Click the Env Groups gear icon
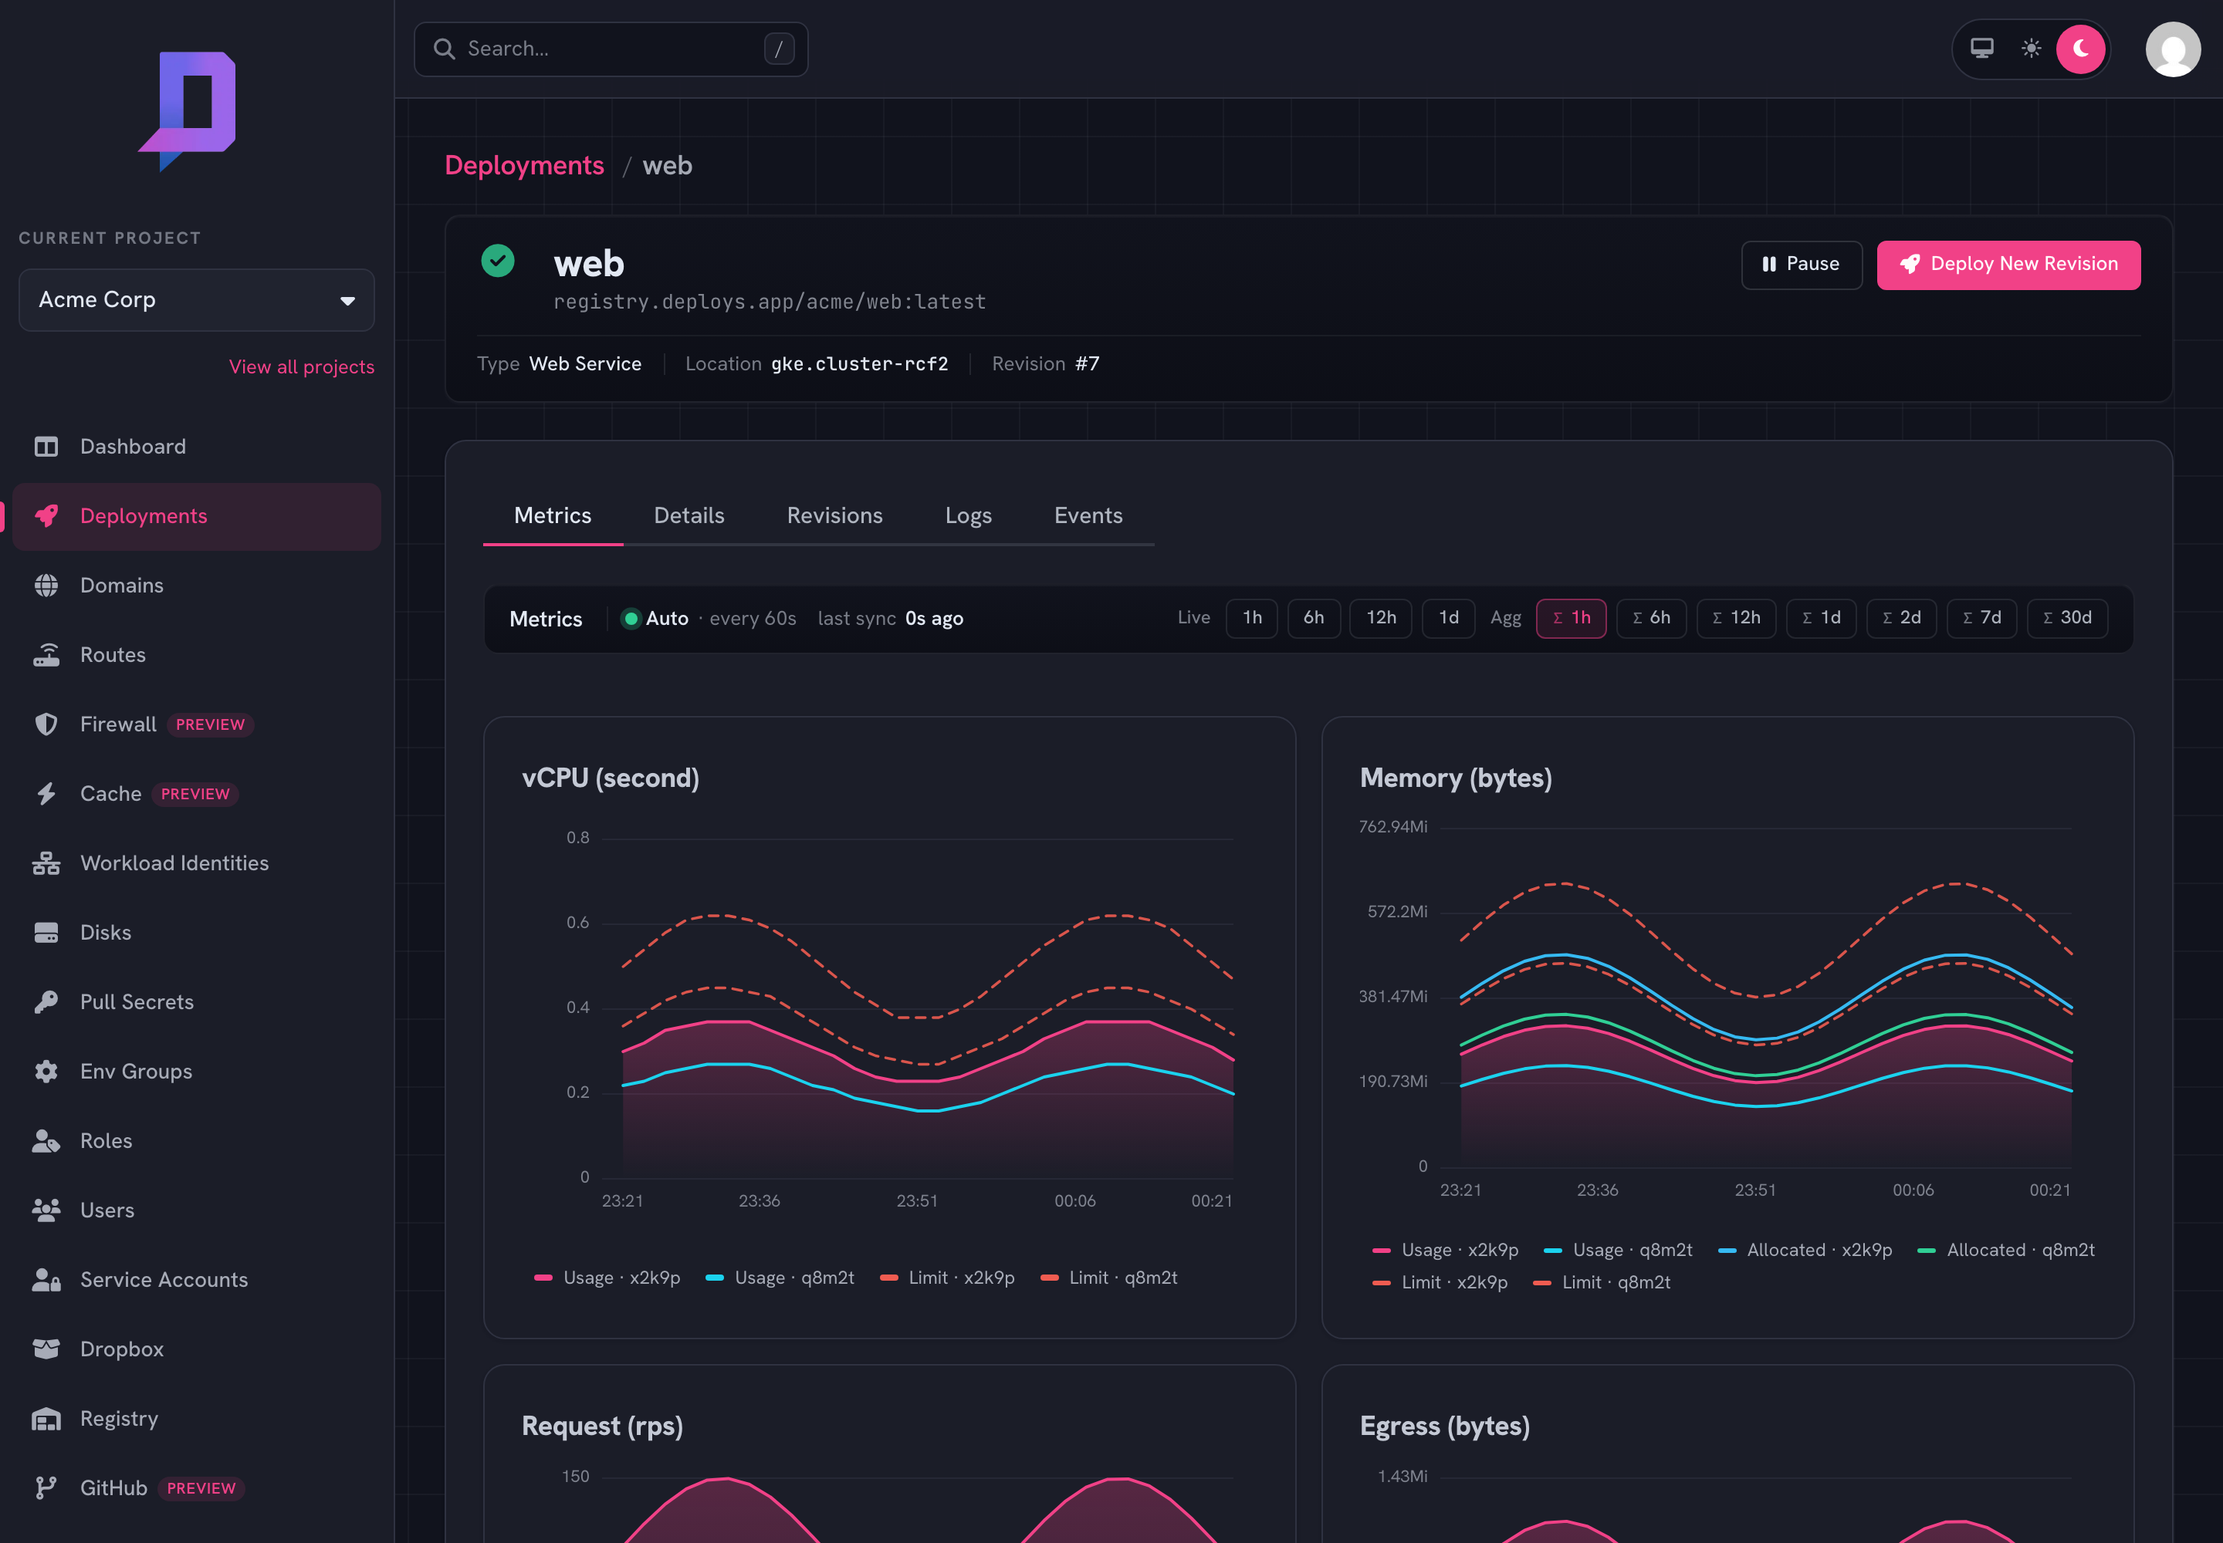Screen dimensions: 2223x1543 click(46, 1072)
